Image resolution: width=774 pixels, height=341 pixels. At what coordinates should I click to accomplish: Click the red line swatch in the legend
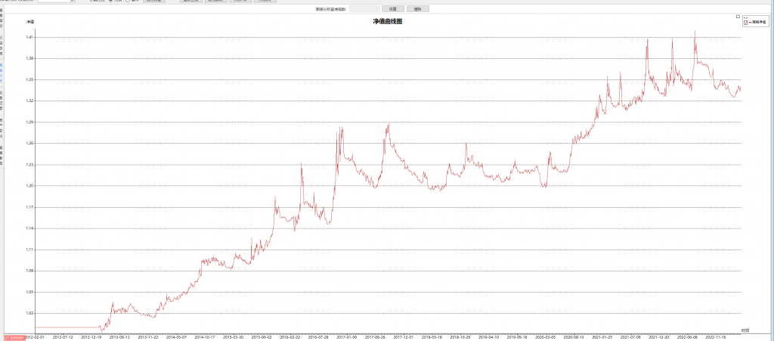[x=750, y=23]
